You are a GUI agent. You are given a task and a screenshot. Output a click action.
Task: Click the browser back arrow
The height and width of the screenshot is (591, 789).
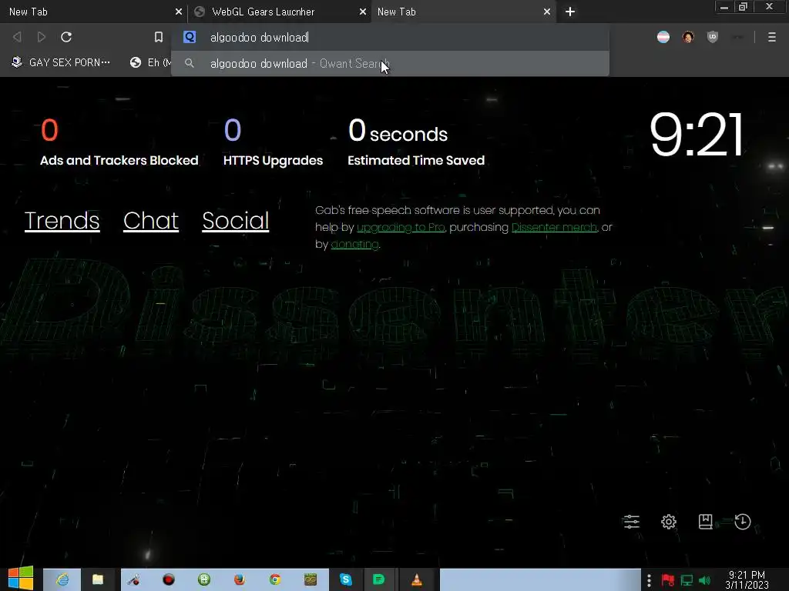pos(17,37)
